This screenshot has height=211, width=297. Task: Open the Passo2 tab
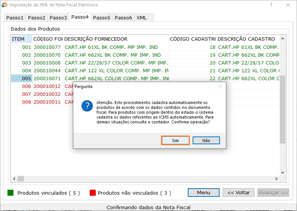click(36, 18)
